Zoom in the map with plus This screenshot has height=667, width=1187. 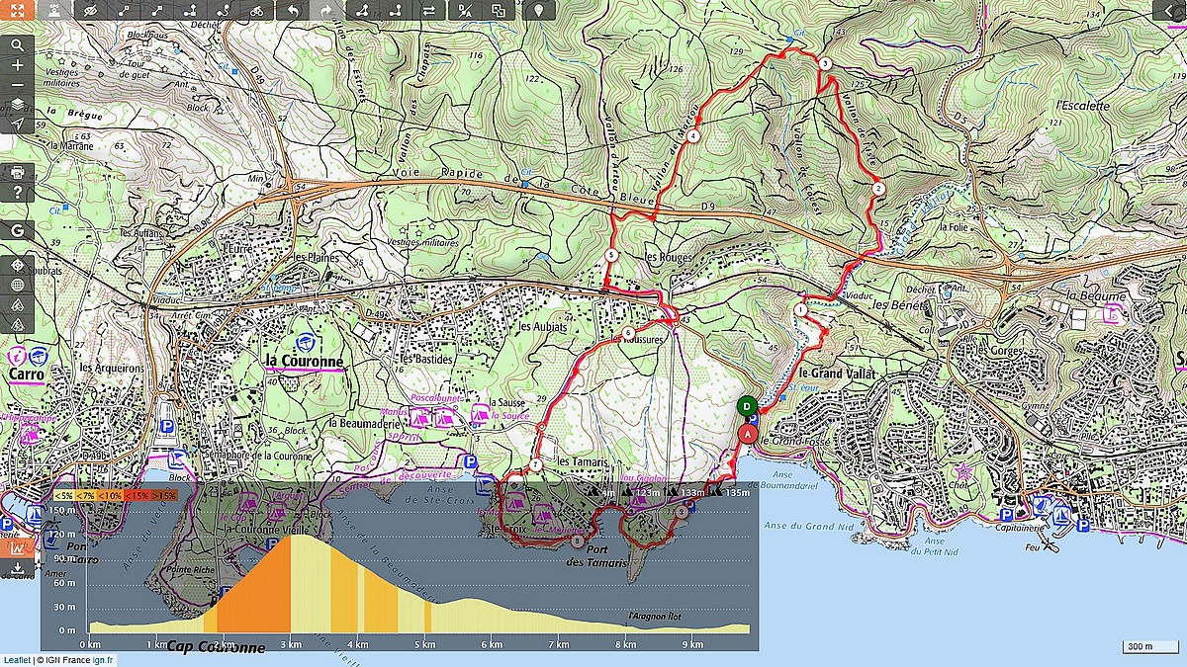[17, 65]
